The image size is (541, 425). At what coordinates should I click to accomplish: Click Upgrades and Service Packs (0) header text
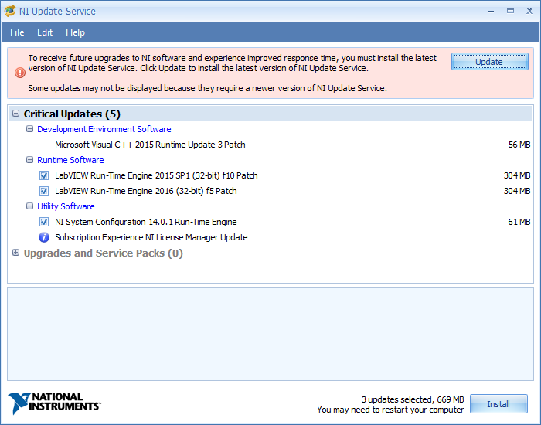tap(103, 253)
